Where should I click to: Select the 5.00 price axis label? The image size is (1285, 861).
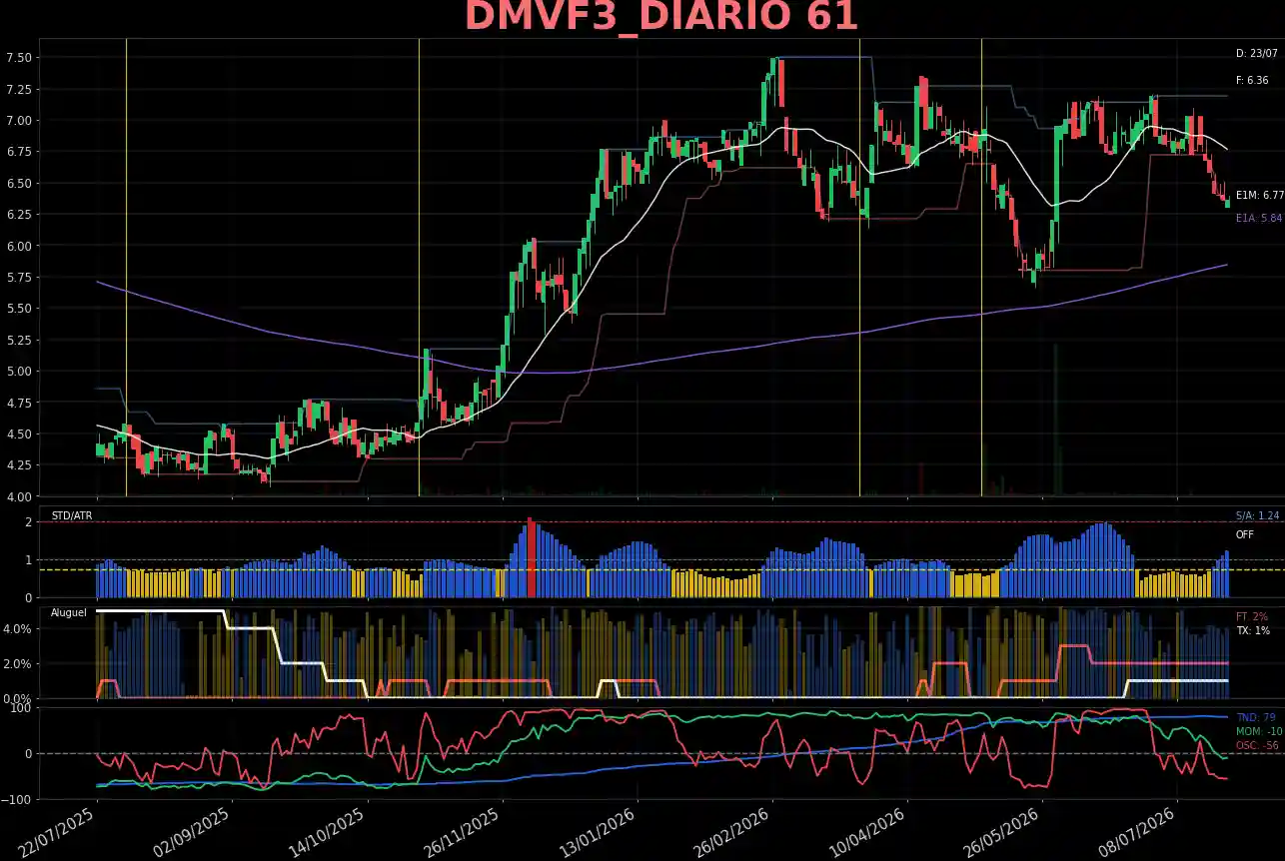20,372
